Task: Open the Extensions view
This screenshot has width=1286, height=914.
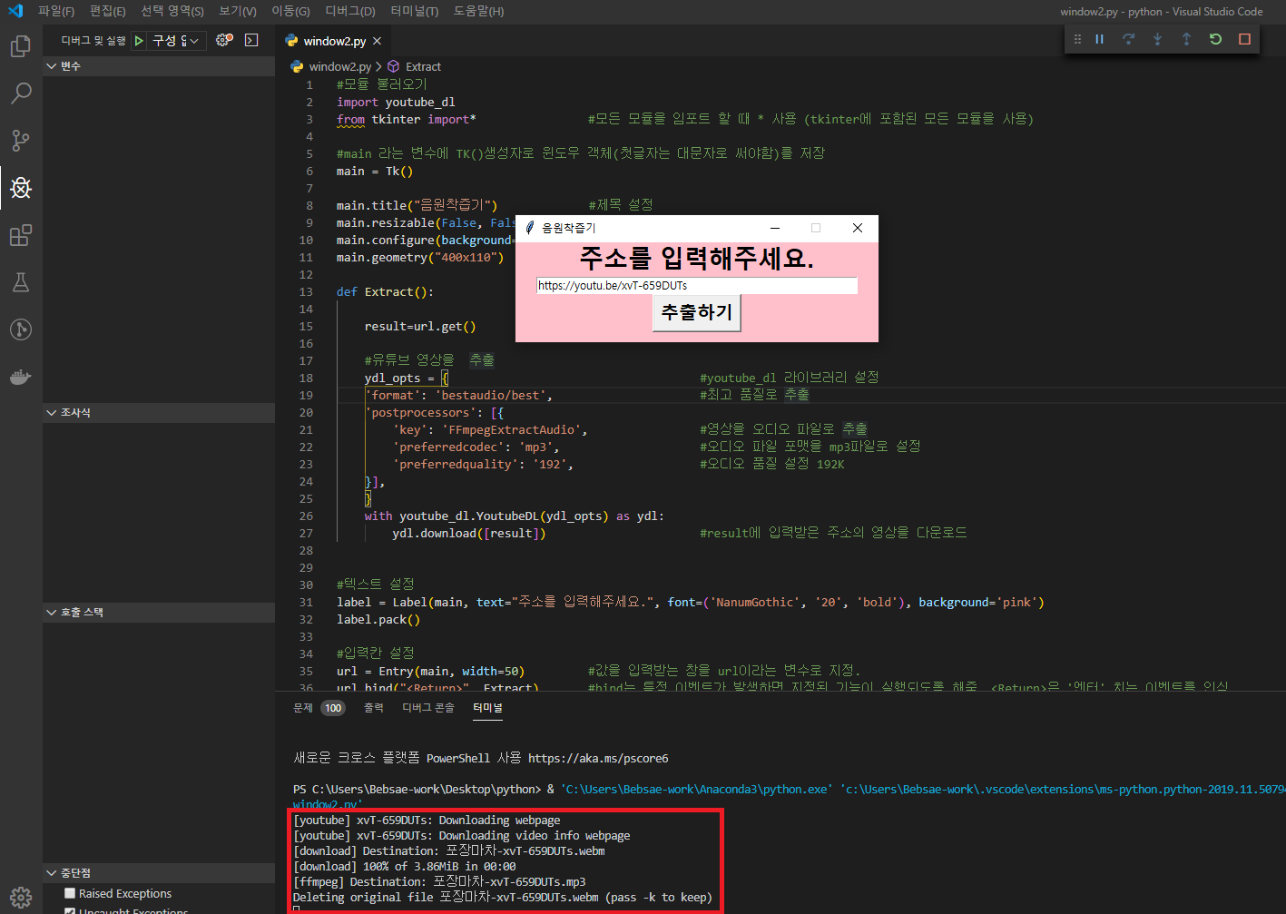Action: (21, 235)
